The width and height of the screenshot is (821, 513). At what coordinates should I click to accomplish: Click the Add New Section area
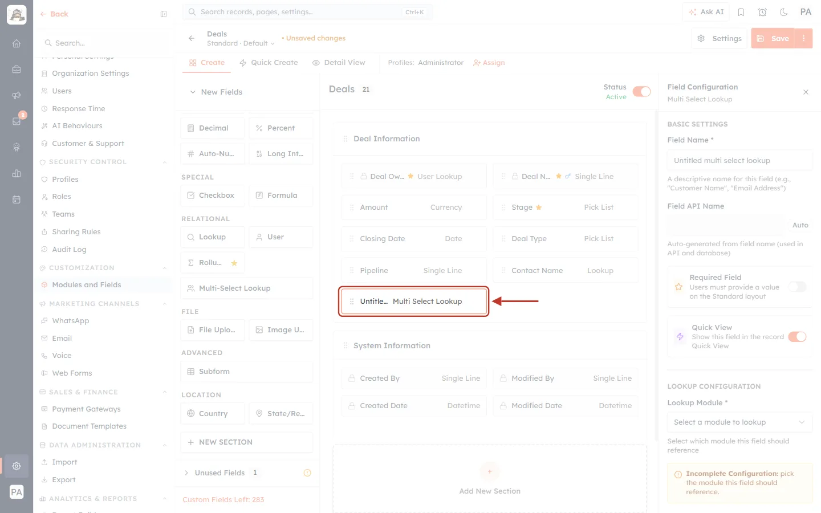(x=490, y=479)
